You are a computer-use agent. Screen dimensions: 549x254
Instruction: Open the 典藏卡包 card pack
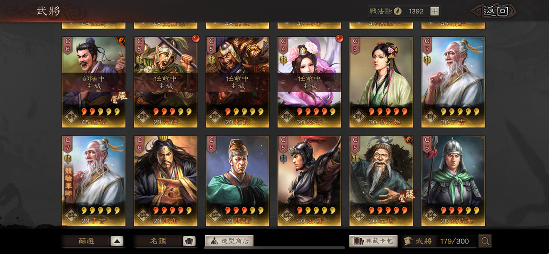coord(373,241)
